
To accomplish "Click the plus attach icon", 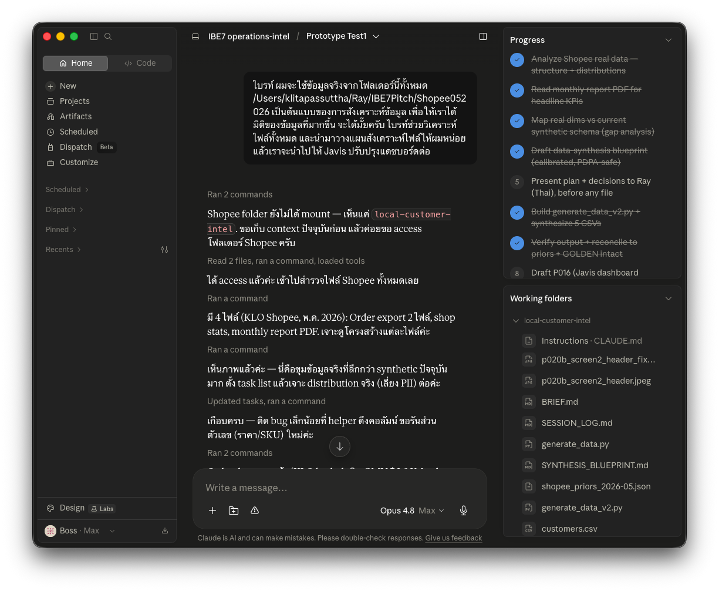I will (x=212, y=511).
